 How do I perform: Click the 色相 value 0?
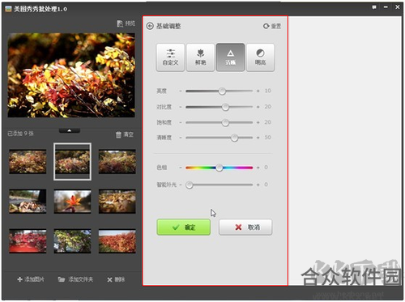pos(266,168)
